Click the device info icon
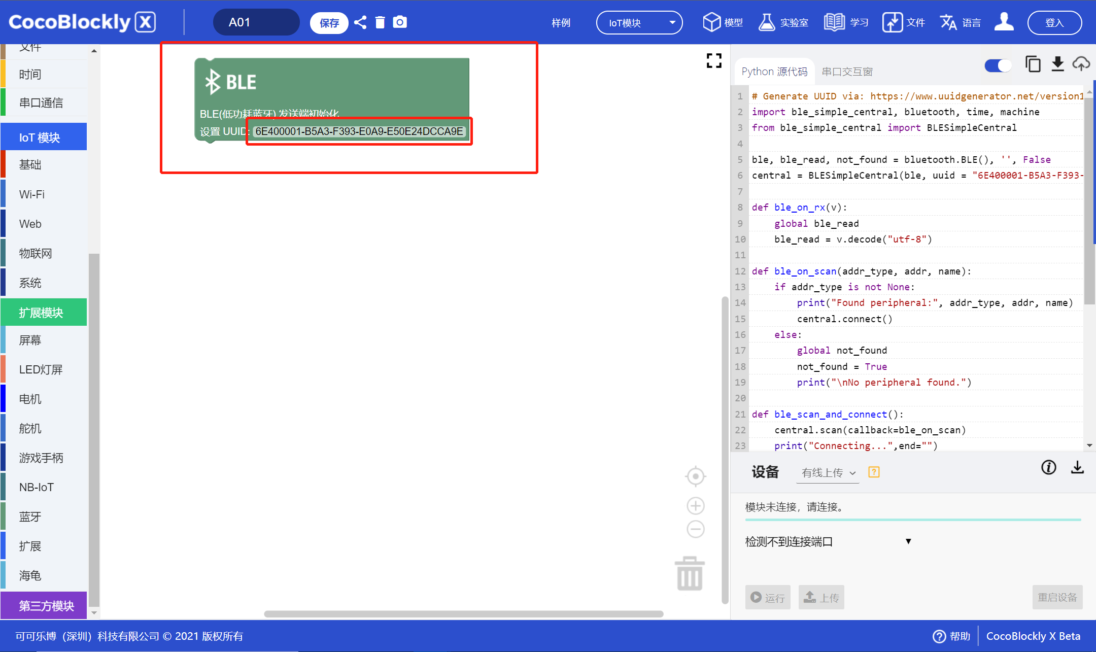The height and width of the screenshot is (652, 1096). point(1048,467)
